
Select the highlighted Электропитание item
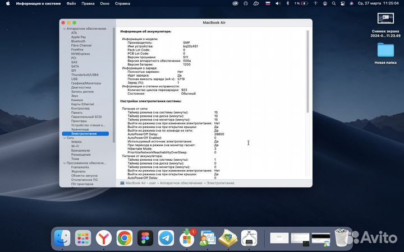click(85, 134)
